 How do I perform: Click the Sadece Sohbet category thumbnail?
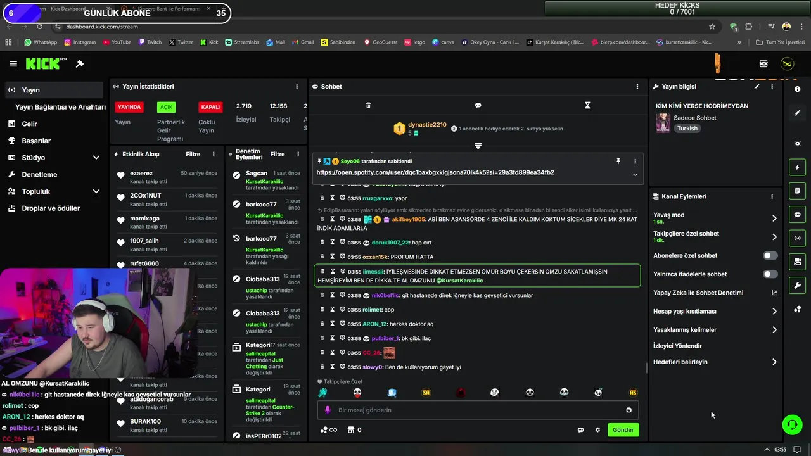coord(663,123)
